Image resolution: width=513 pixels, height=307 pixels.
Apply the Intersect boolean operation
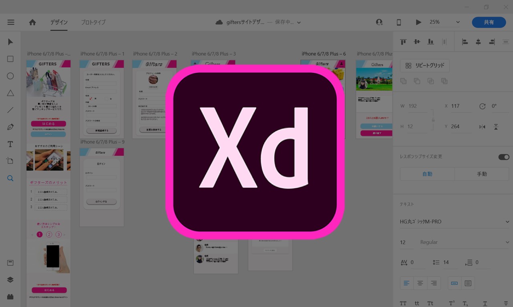[x=430, y=81]
